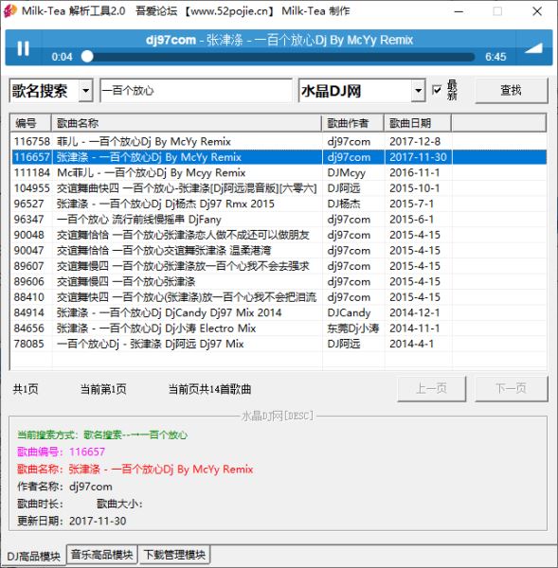The image size is (558, 568).
Task: Switch to the 音乐高品模块 tab
Action: [x=102, y=555]
